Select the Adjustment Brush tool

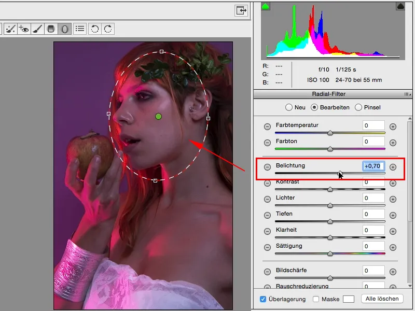tap(37, 29)
